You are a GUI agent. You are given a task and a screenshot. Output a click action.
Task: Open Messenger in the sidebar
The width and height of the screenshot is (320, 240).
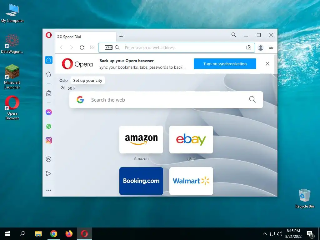pyautogui.click(x=48, y=112)
